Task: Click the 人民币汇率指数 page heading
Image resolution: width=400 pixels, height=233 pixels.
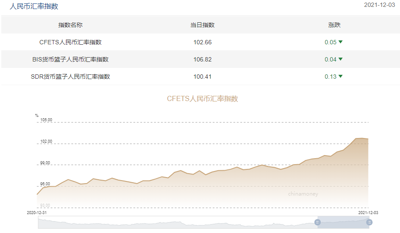Action: (34, 6)
